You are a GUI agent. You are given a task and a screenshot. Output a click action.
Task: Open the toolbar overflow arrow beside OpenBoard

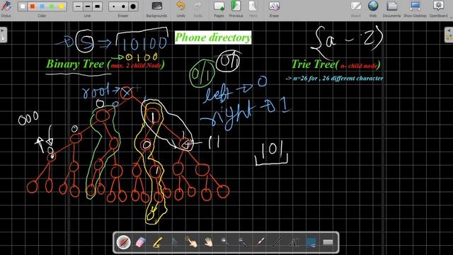[451, 17]
